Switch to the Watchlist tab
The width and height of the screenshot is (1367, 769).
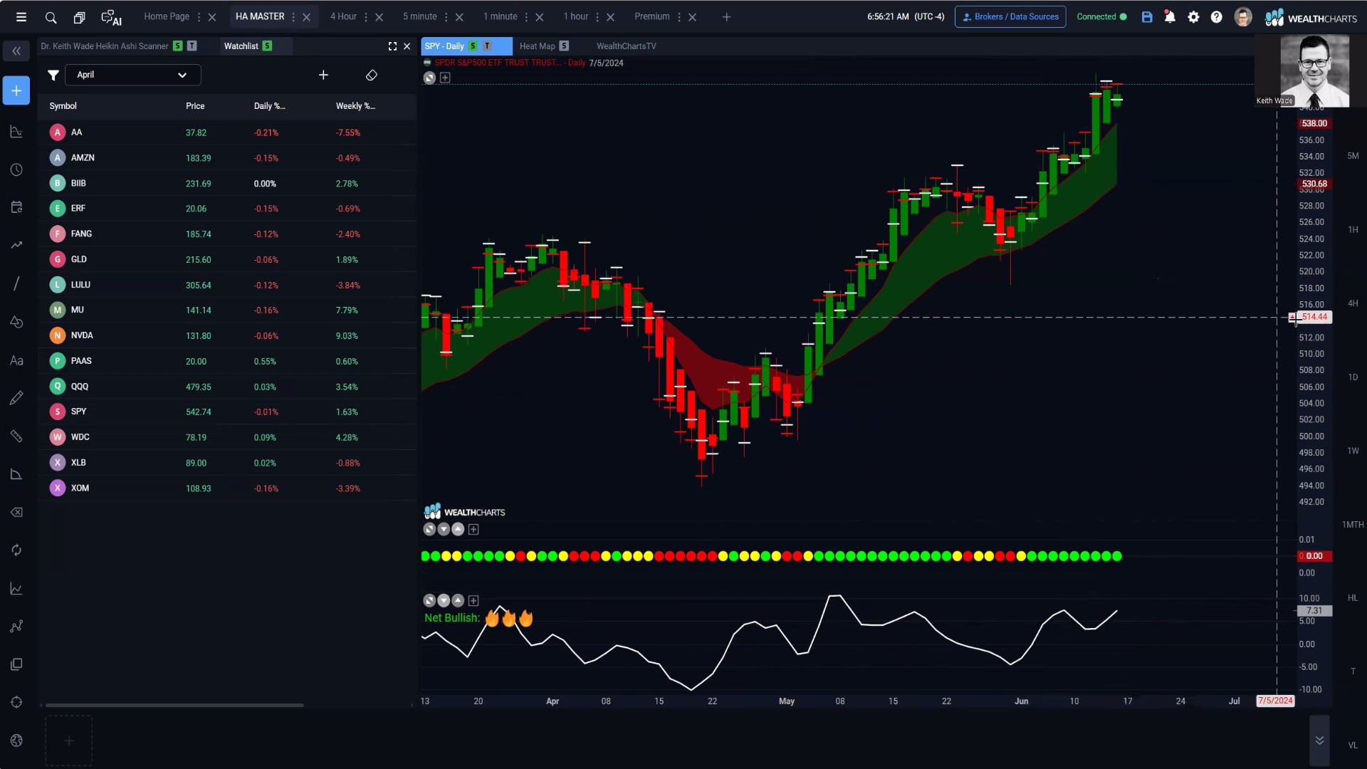(241, 46)
